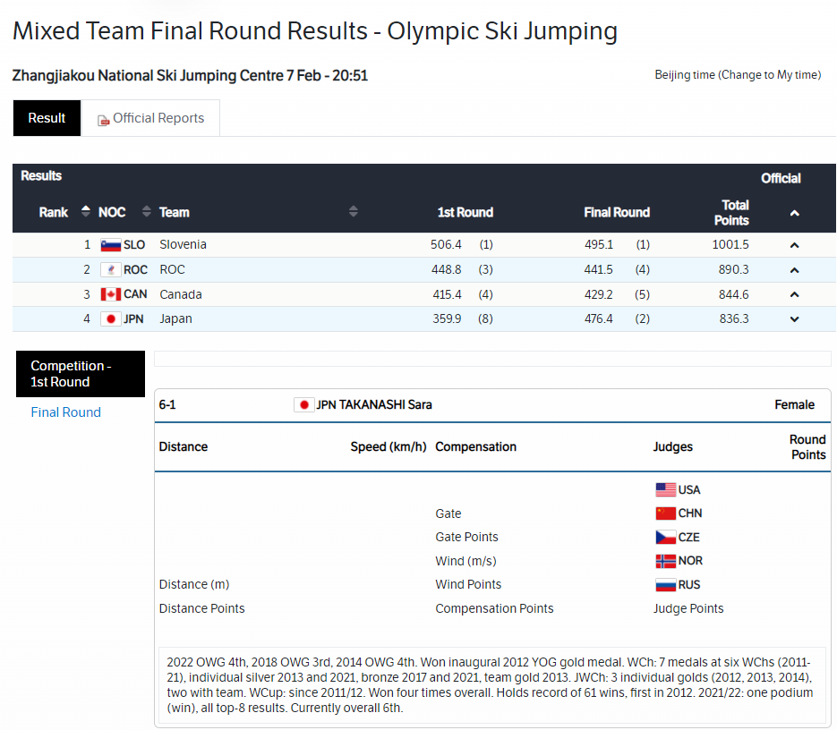Viewport: 837px width, 730px height.
Task: Expand the Slovenia row details chevron
Action: pyautogui.click(x=794, y=245)
